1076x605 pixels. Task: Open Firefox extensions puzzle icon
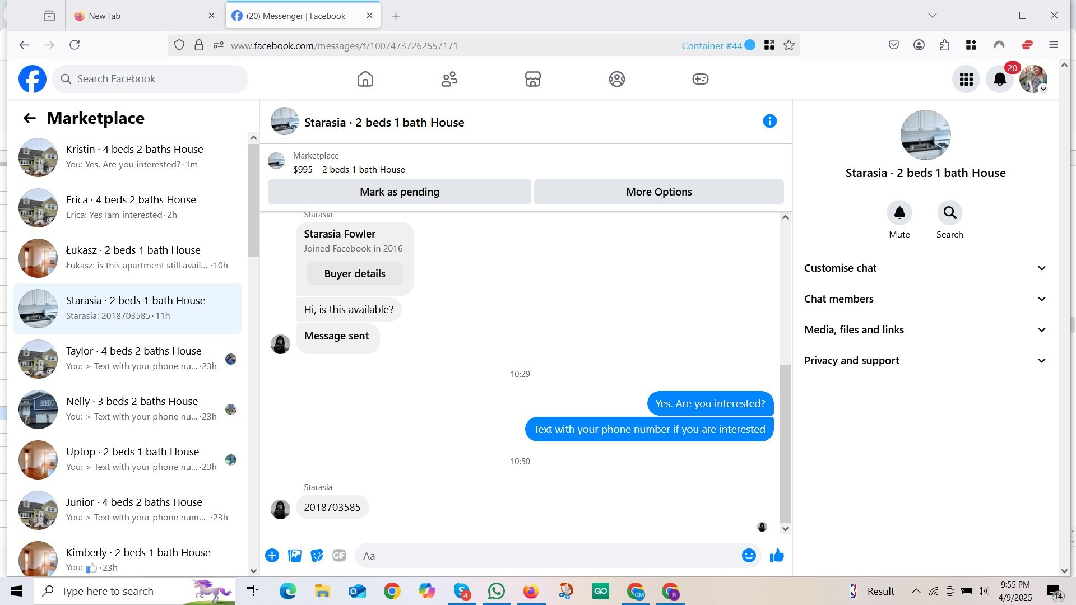[944, 45]
